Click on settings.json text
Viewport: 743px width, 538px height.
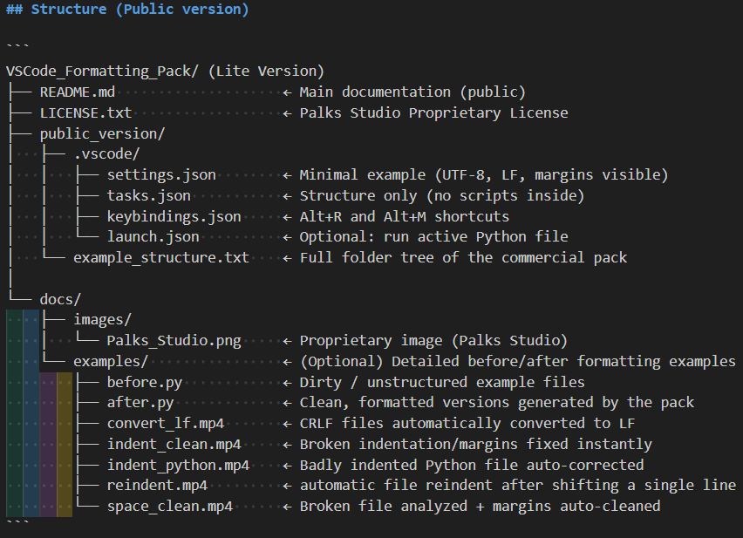pyautogui.click(x=161, y=175)
